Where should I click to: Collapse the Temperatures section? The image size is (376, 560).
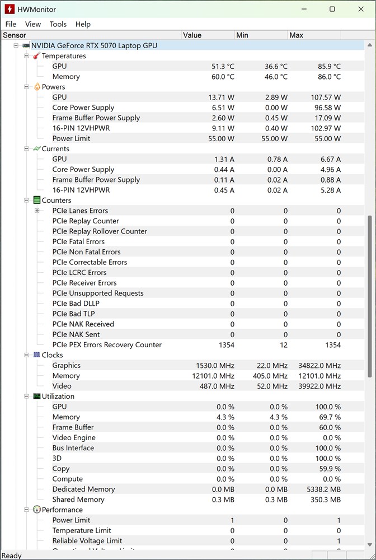tap(26, 56)
